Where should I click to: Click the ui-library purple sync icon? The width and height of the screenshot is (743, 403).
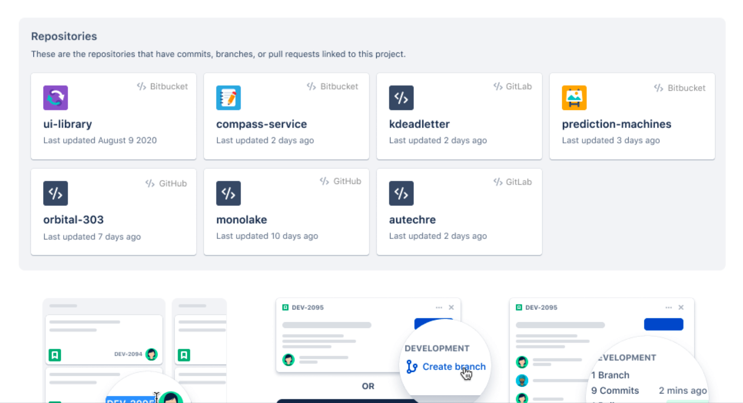pos(55,98)
